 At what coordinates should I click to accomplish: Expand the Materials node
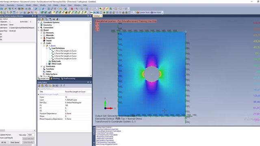41,35
